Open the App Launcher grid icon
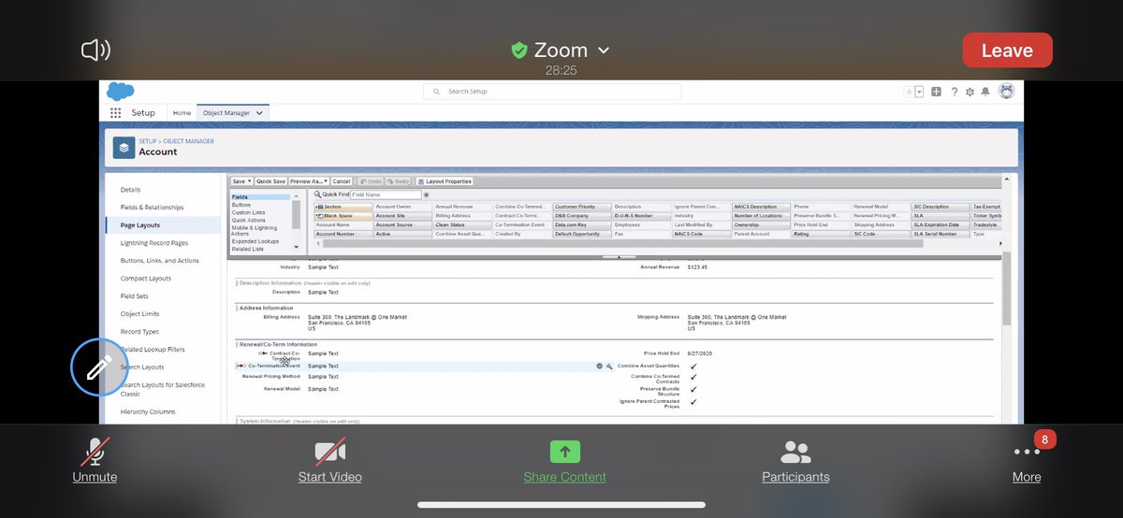This screenshot has width=1123, height=518. tap(116, 113)
